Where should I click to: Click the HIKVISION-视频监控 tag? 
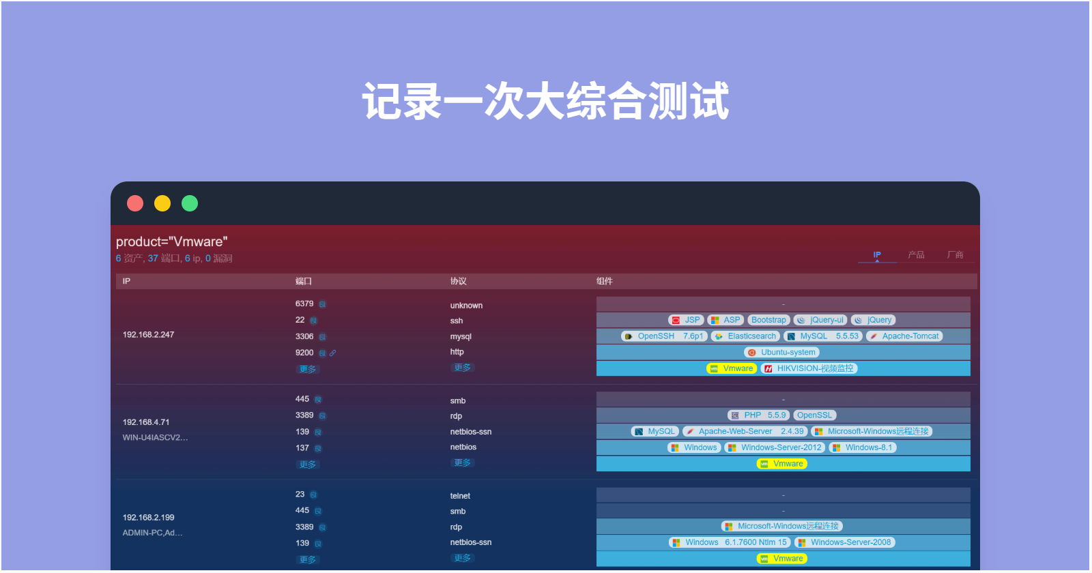click(x=809, y=368)
